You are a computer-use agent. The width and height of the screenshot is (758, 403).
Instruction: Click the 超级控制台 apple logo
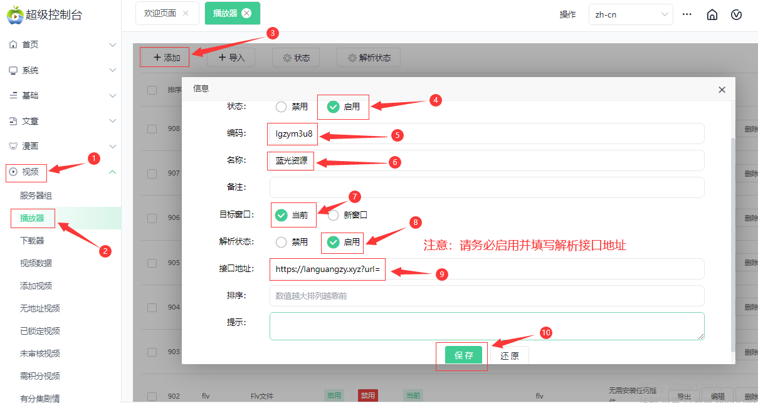coord(14,14)
